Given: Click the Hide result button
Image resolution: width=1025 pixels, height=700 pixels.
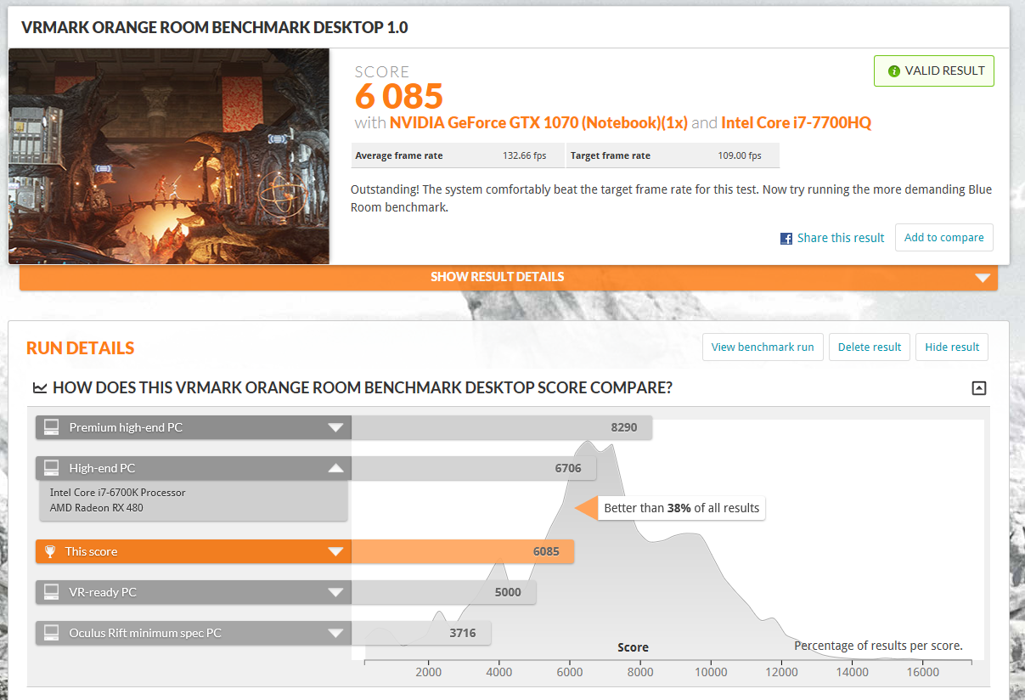Looking at the screenshot, I should pos(952,347).
